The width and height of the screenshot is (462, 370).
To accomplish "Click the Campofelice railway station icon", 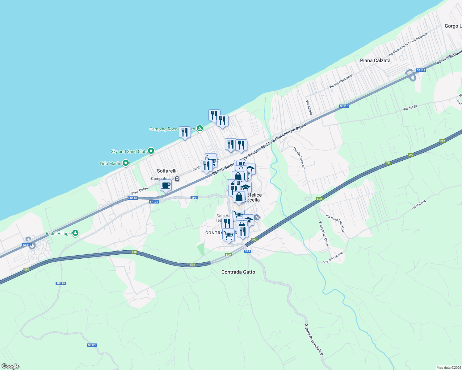I will coord(177,178).
